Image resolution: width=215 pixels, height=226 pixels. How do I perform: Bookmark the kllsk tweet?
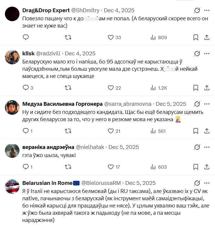pyautogui.click(x=196, y=88)
